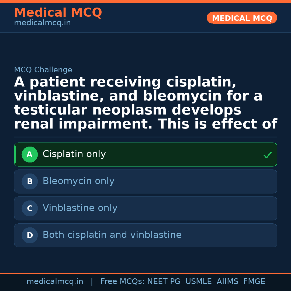Open the medicalmcq.in link in footer
Screen dimensions: 291x291
[x=55, y=282]
